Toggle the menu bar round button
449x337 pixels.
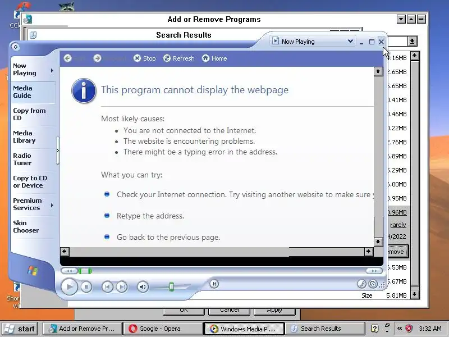16,47
